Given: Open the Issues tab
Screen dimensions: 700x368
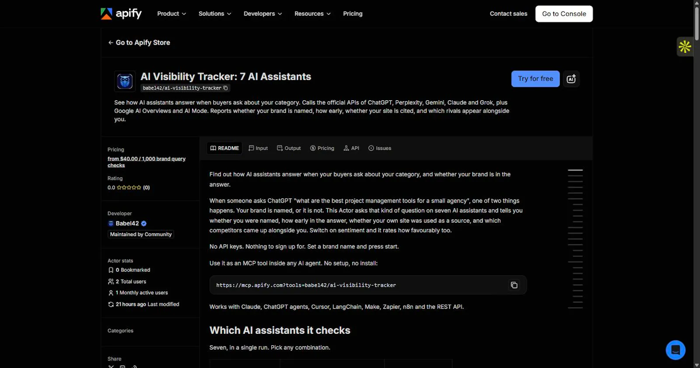Looking at the screenshot, I should (380, 148).
